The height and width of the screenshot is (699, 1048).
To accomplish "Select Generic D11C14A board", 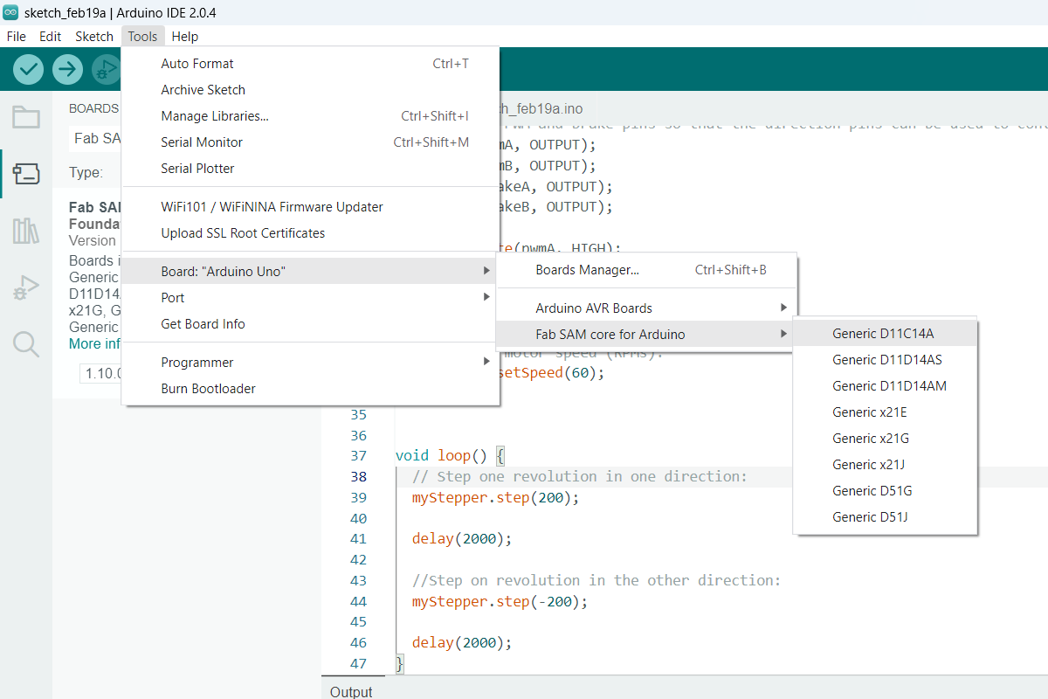I will point(883,333).
